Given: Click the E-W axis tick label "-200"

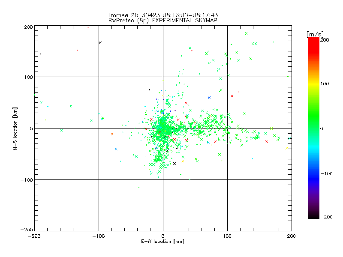Looking at the screenshot, I should [34, 236].
